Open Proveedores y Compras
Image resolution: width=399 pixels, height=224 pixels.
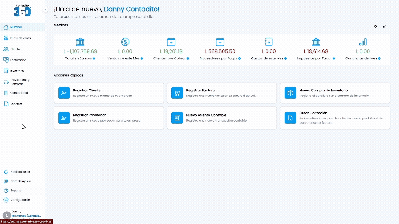[22, 82]
